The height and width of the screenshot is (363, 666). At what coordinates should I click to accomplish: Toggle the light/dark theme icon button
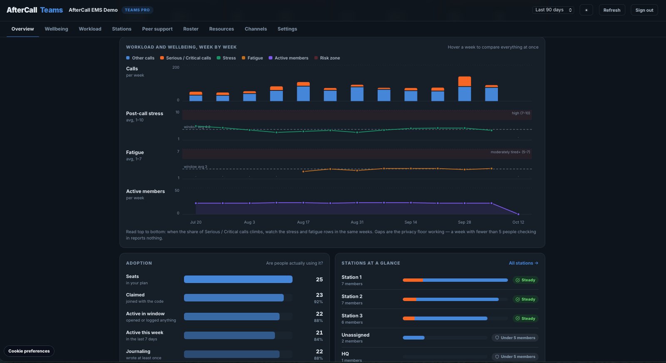pos(586,10)
